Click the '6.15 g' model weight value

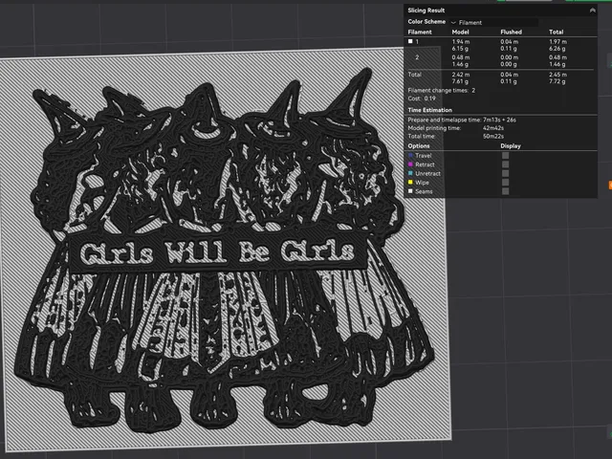click(460, 49)
